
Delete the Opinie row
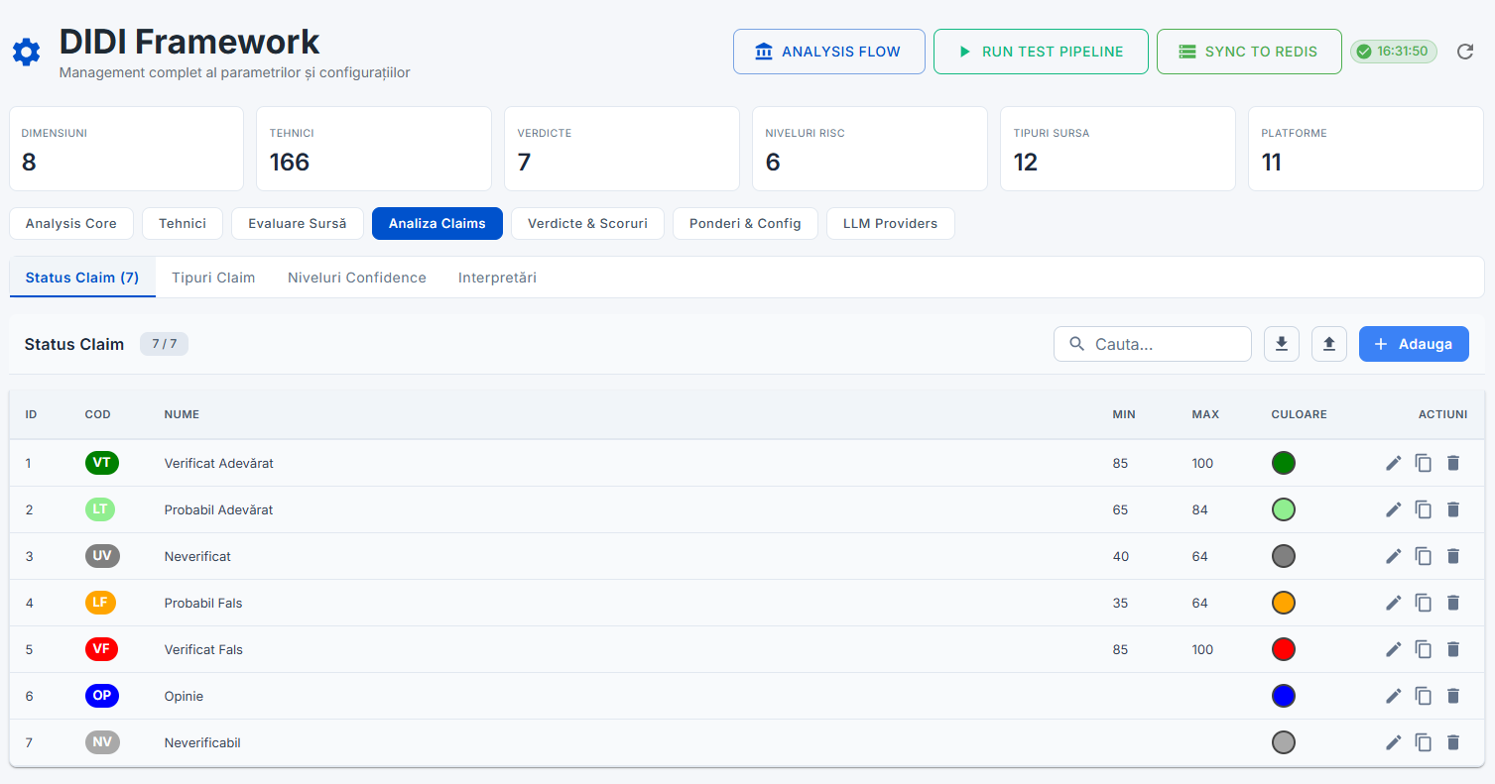(1453, 696)
